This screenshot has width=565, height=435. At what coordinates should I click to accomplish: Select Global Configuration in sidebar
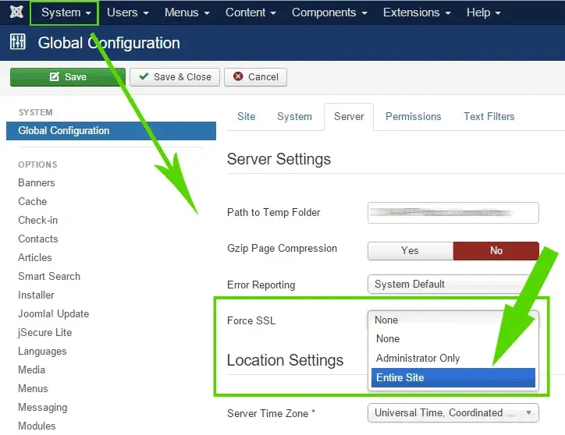click(111, 131)
